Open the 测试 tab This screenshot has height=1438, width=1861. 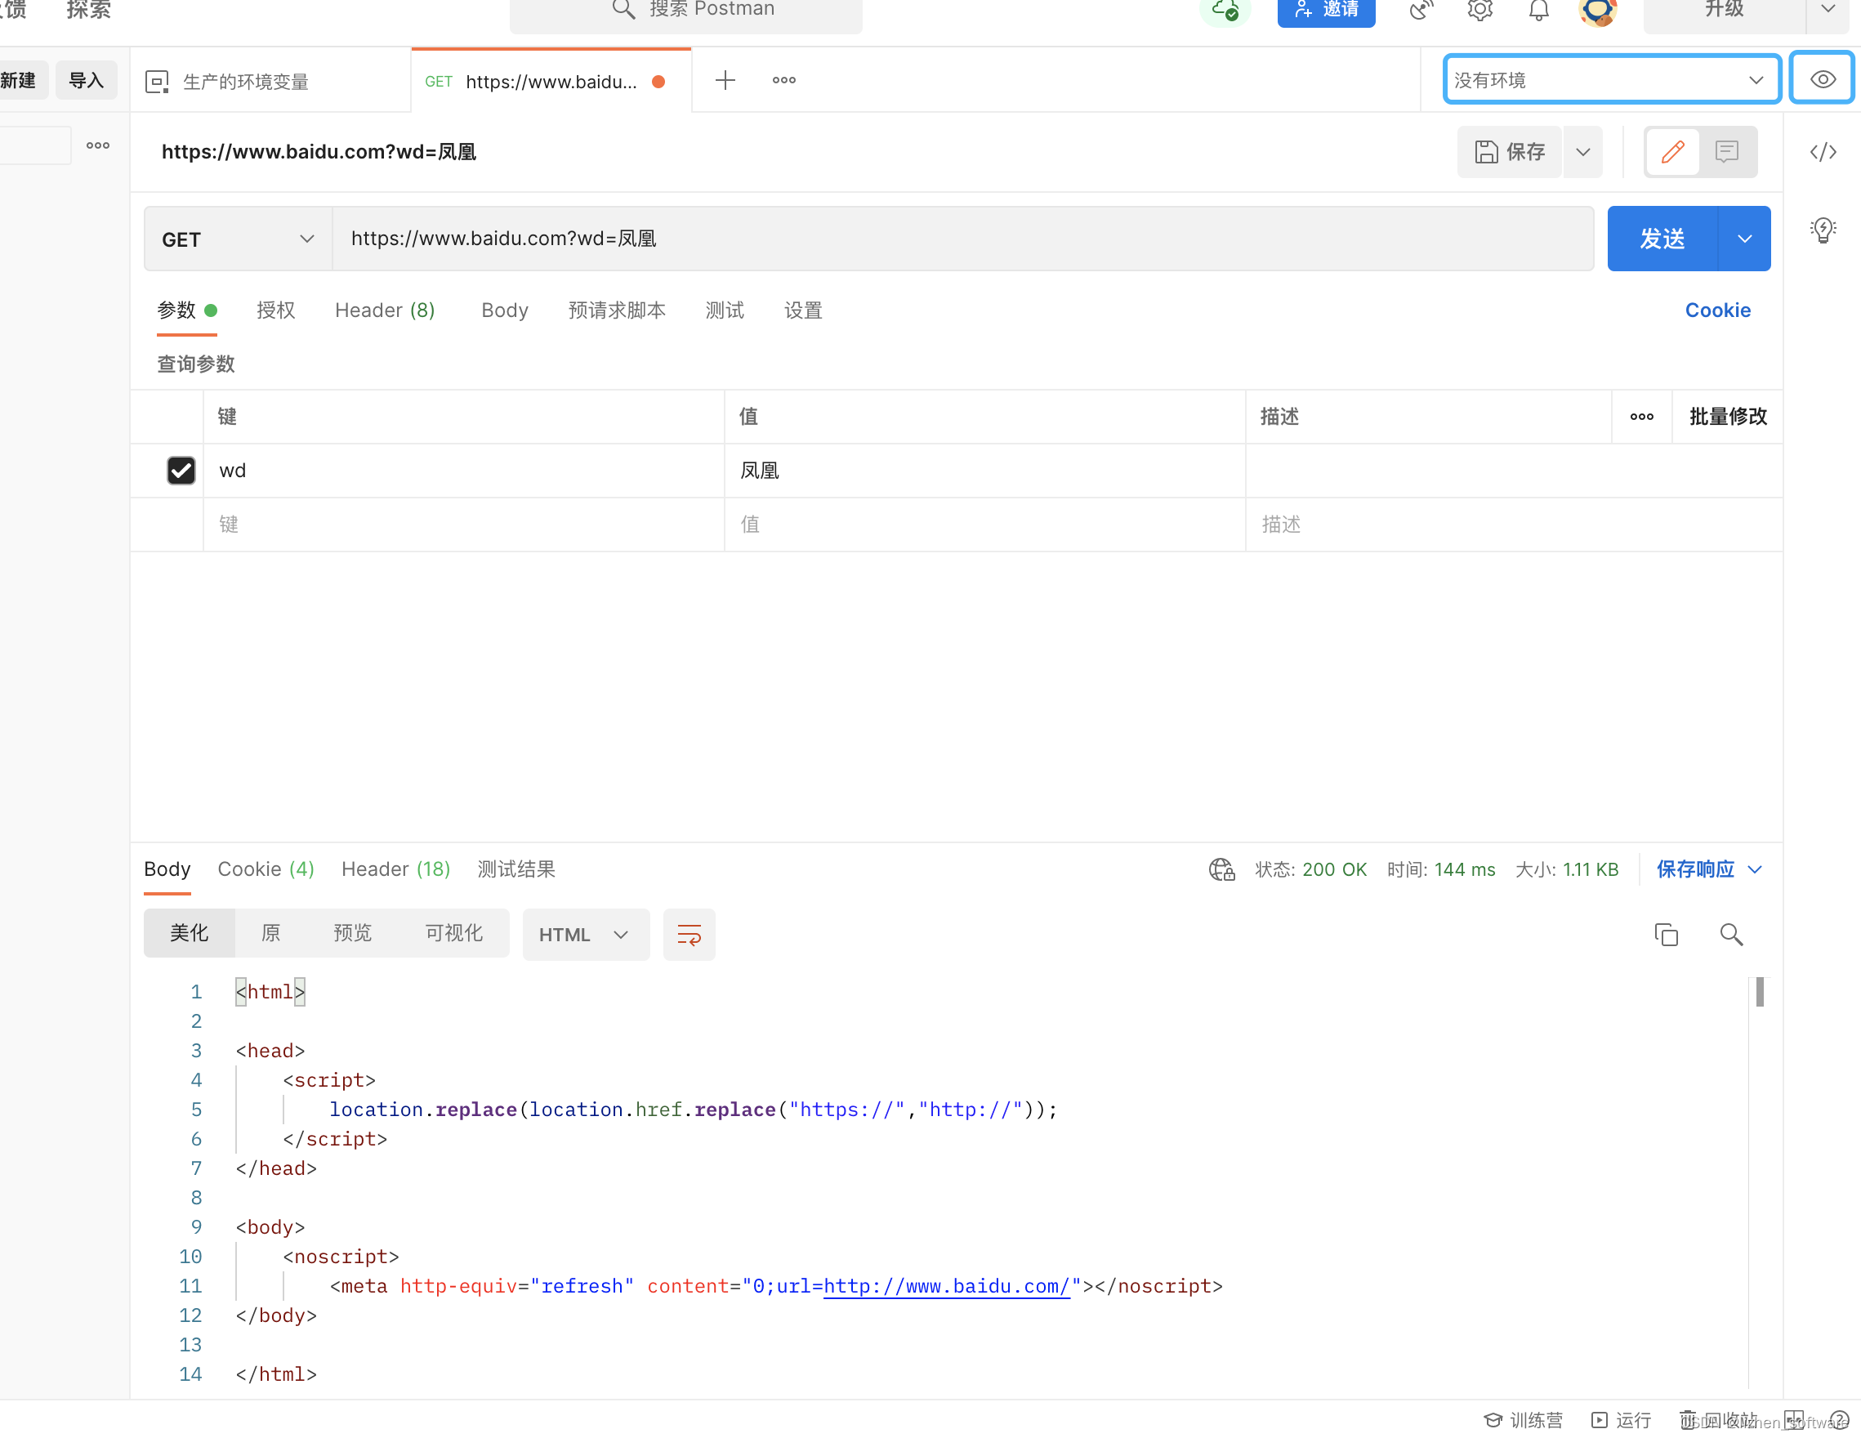725,310
